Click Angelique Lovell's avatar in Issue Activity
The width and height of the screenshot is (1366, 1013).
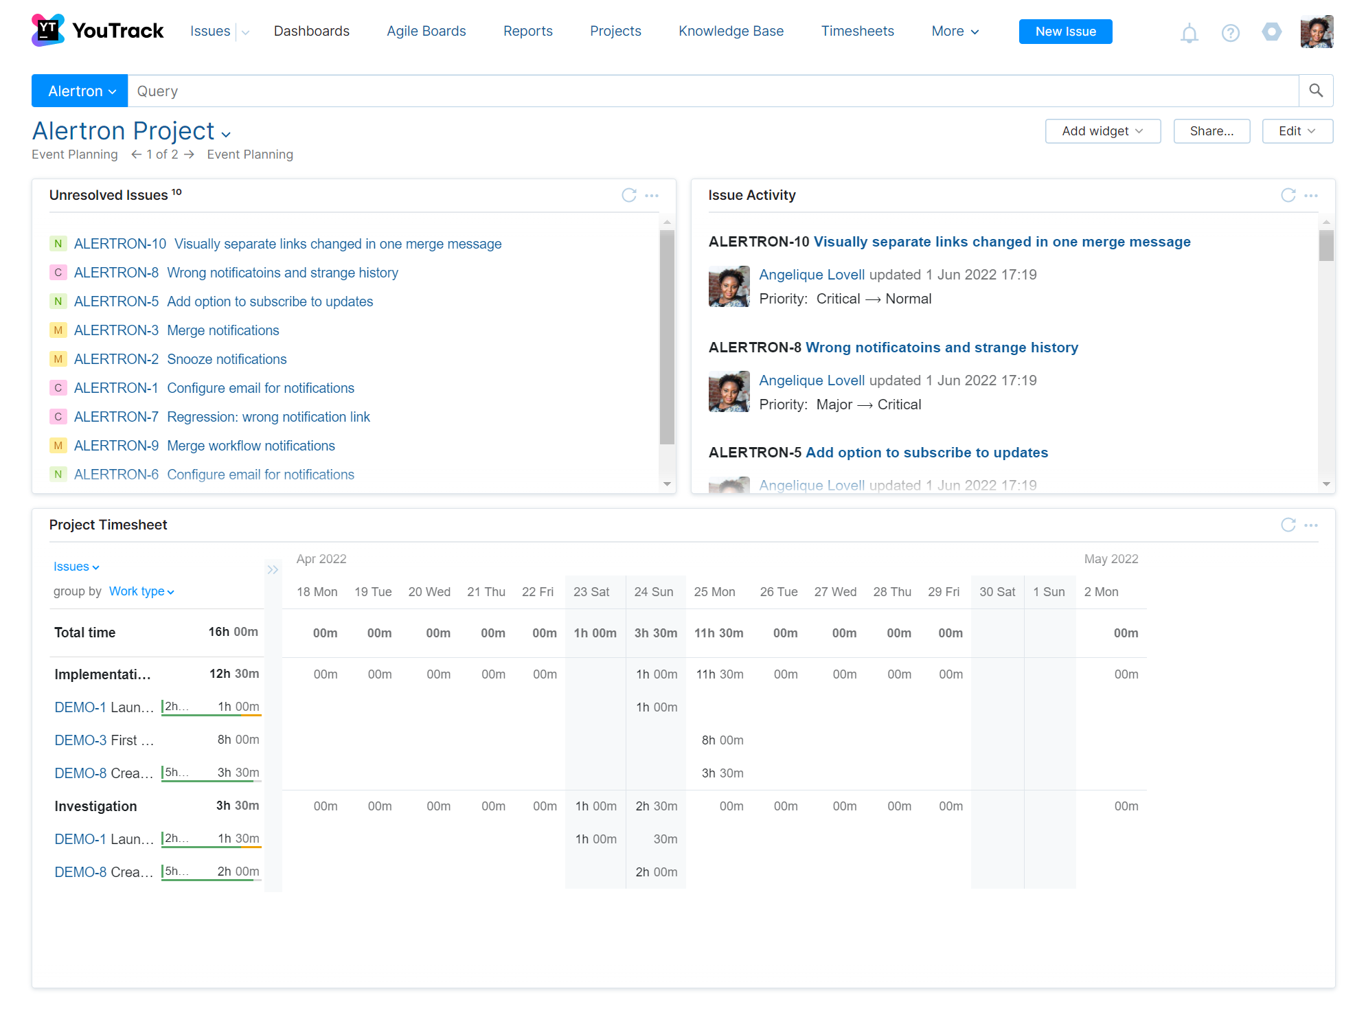(729, 286)
